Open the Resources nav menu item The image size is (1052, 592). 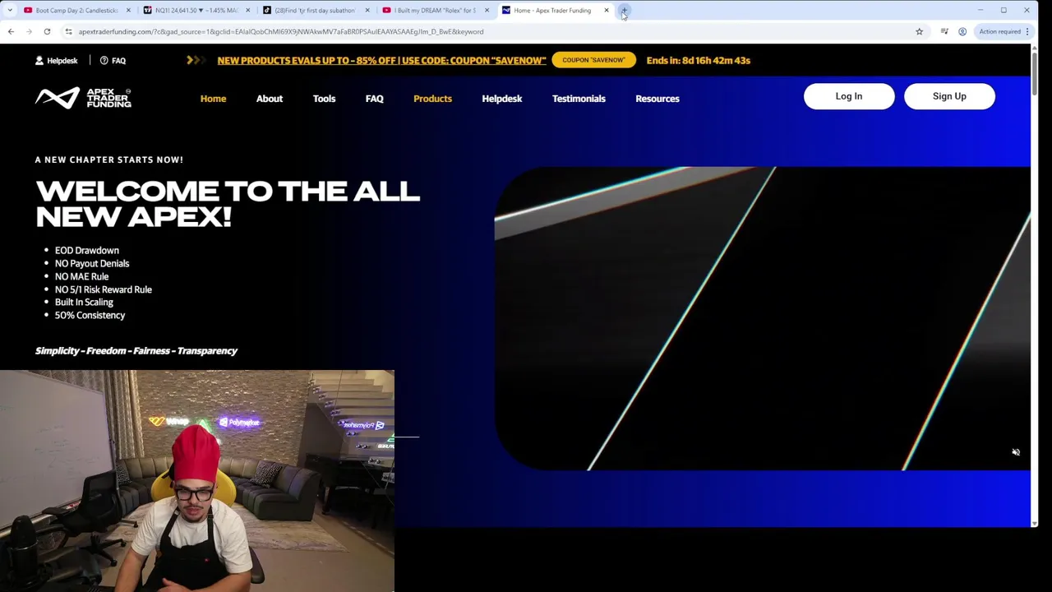coord(657,99)
